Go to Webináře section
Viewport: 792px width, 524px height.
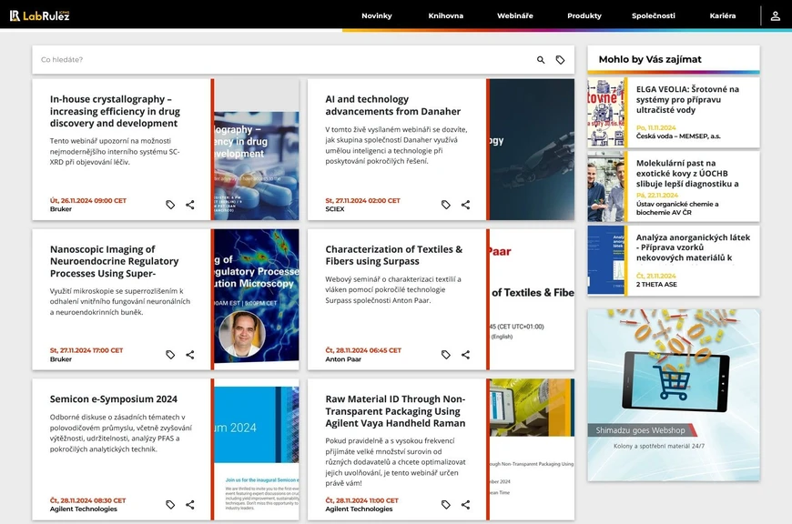[x=514, y=15]
